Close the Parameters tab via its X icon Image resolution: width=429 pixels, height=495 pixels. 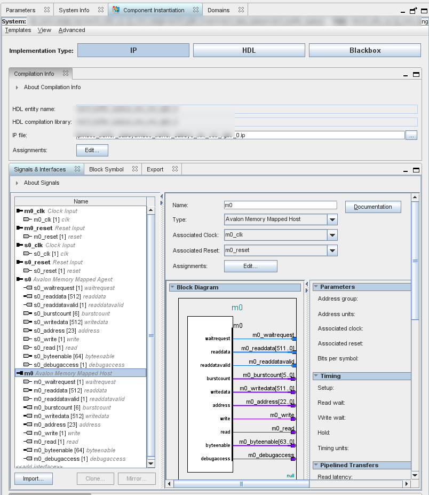pos(46,10)
